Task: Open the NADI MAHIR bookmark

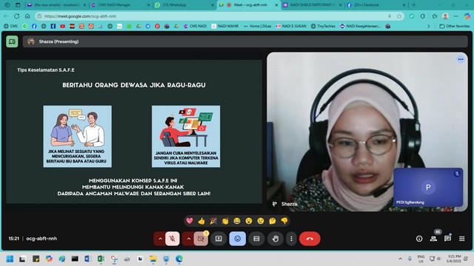Action: click(225, 27)
